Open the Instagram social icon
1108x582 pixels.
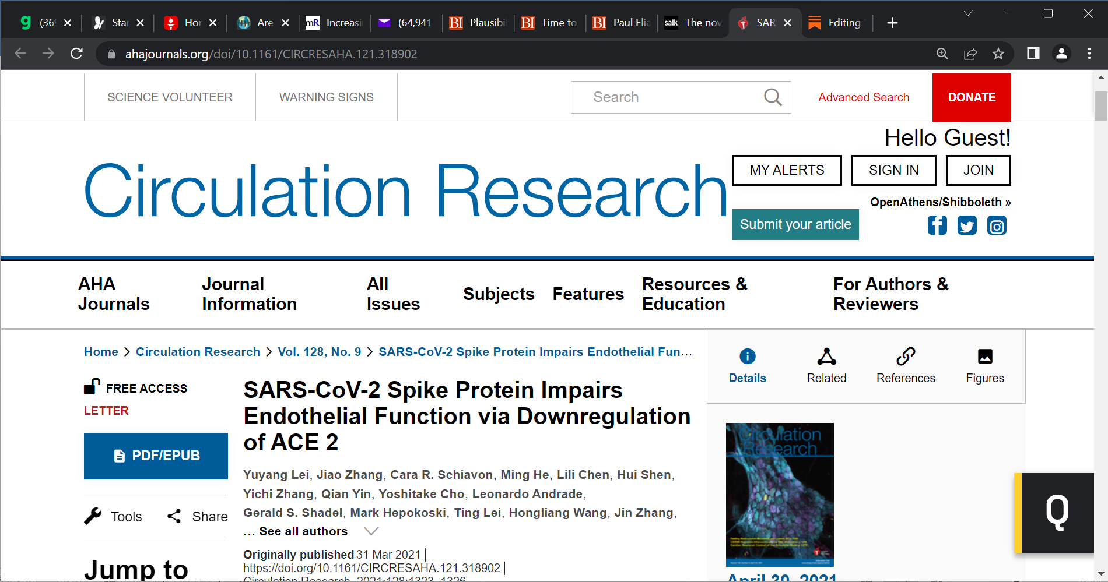point(997,225)
